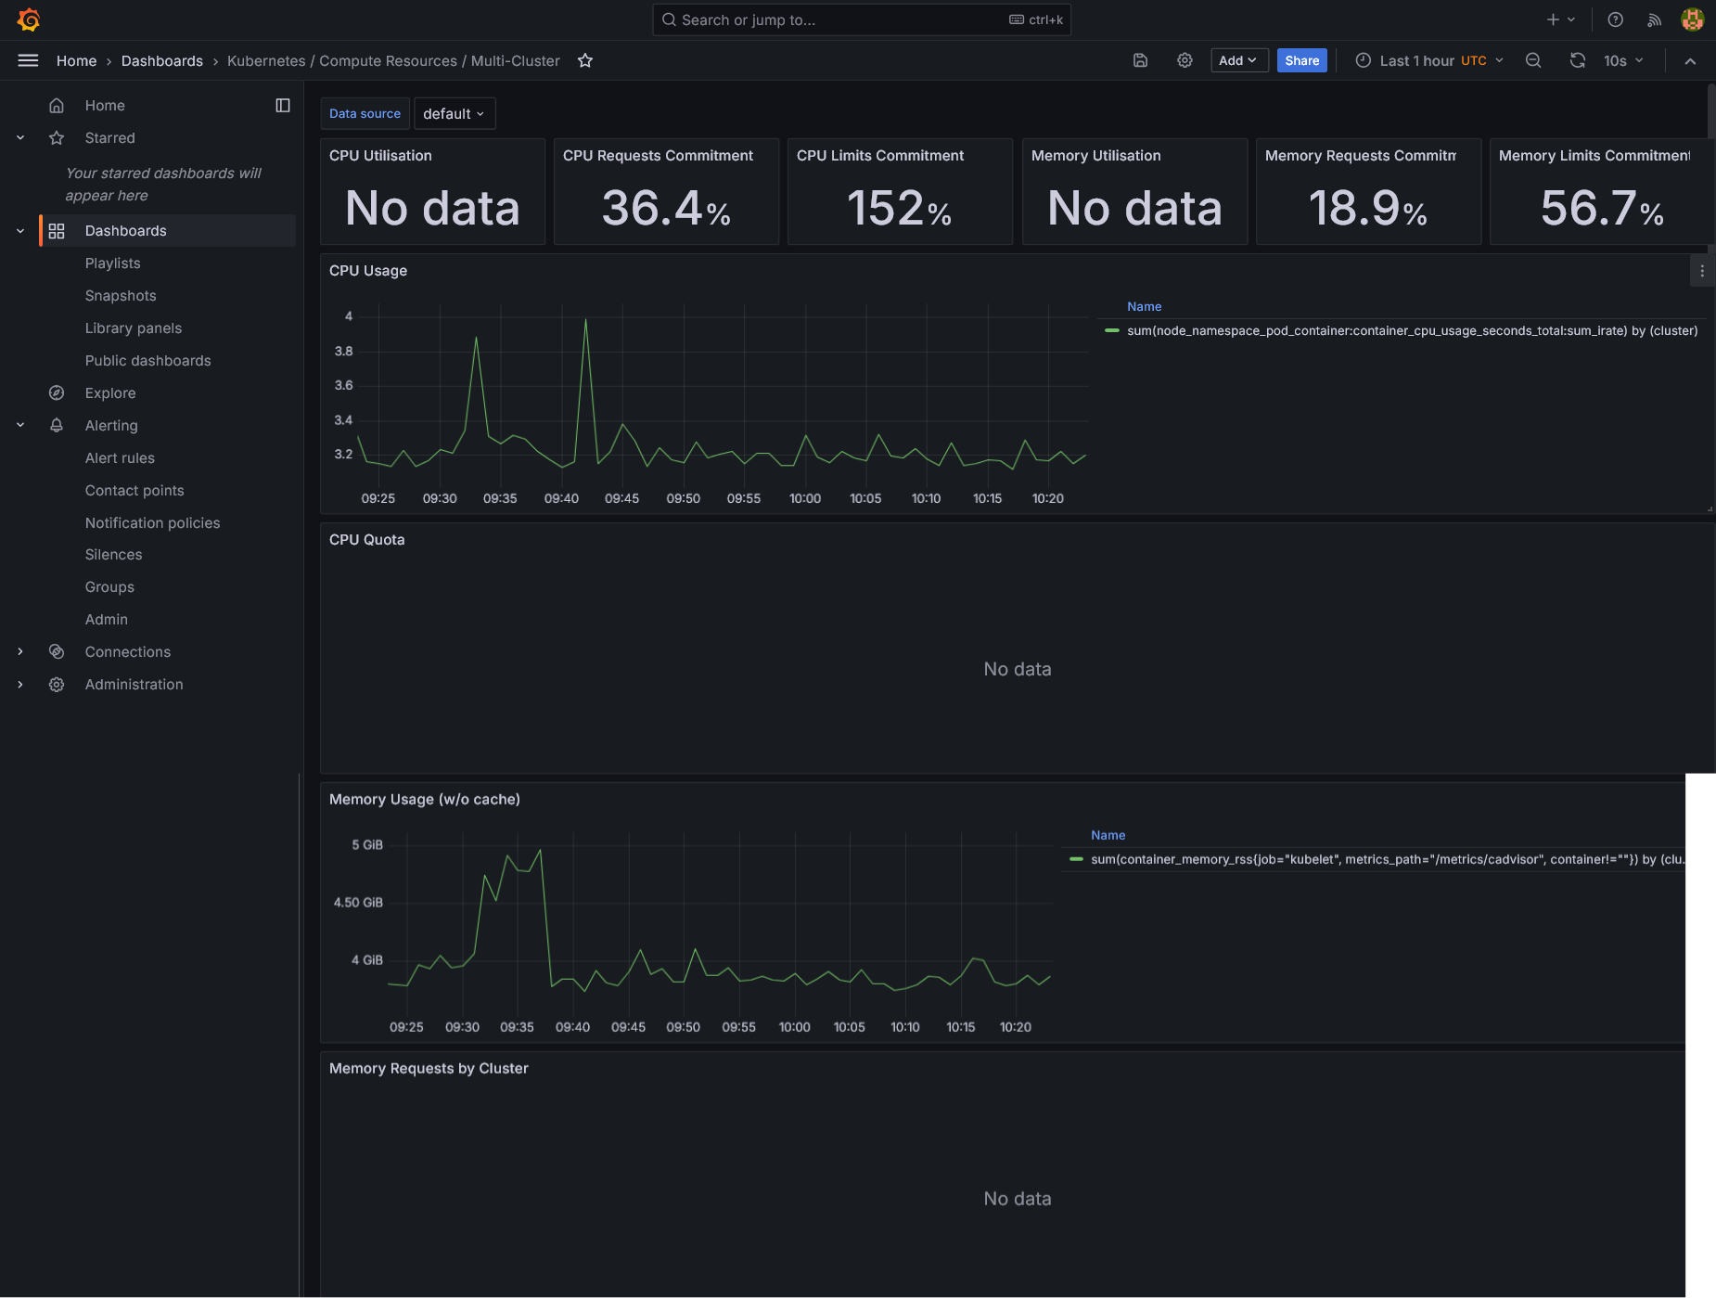Open Playlists in the sidebar

pyautogui.click(x=113, y=263)
